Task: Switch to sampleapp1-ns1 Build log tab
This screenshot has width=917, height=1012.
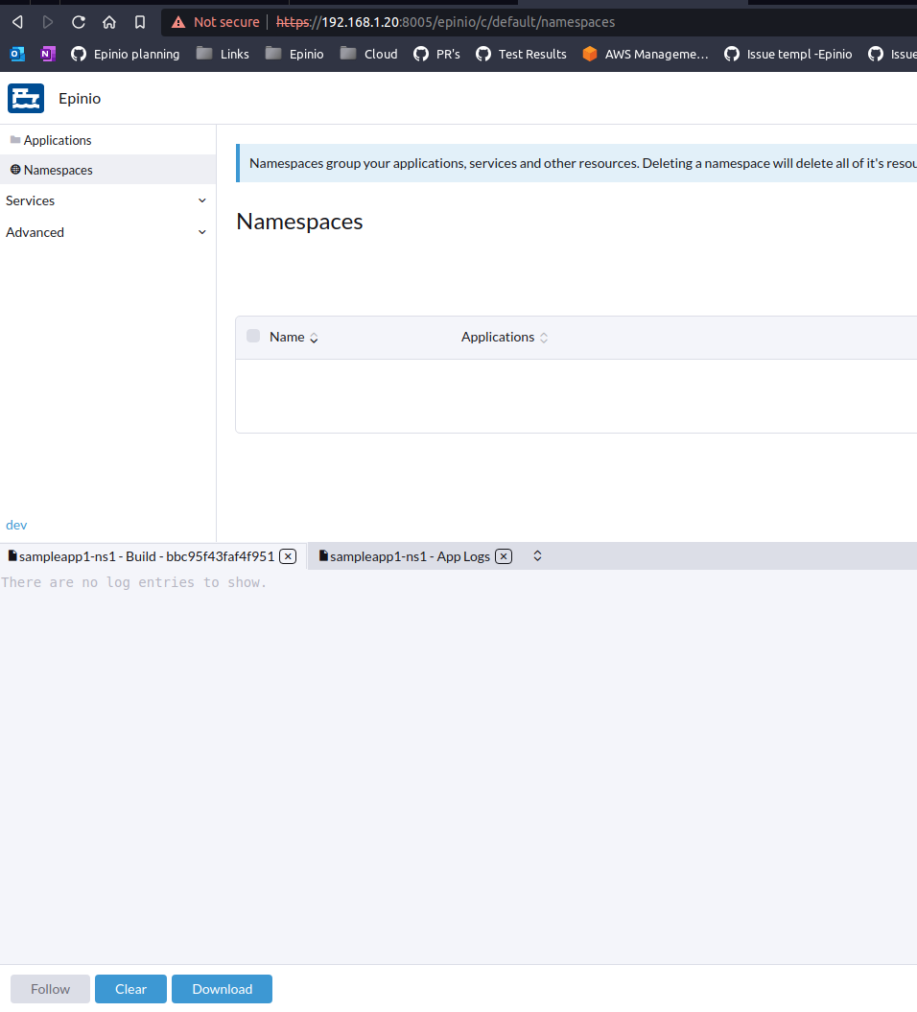Action: [144, 555]
